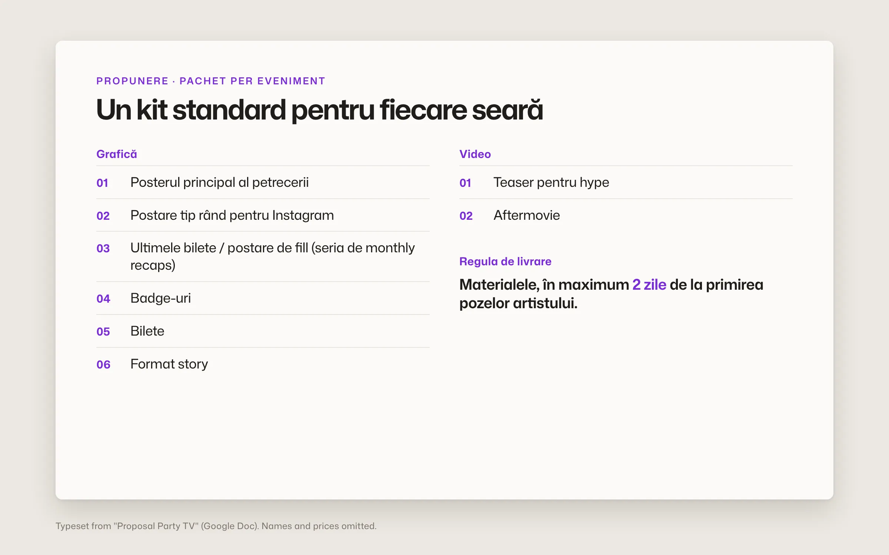889x555 pixels.
Task: Click 'pozelor artistului.' in the delivery rule
Action: [x=519, y=303]
